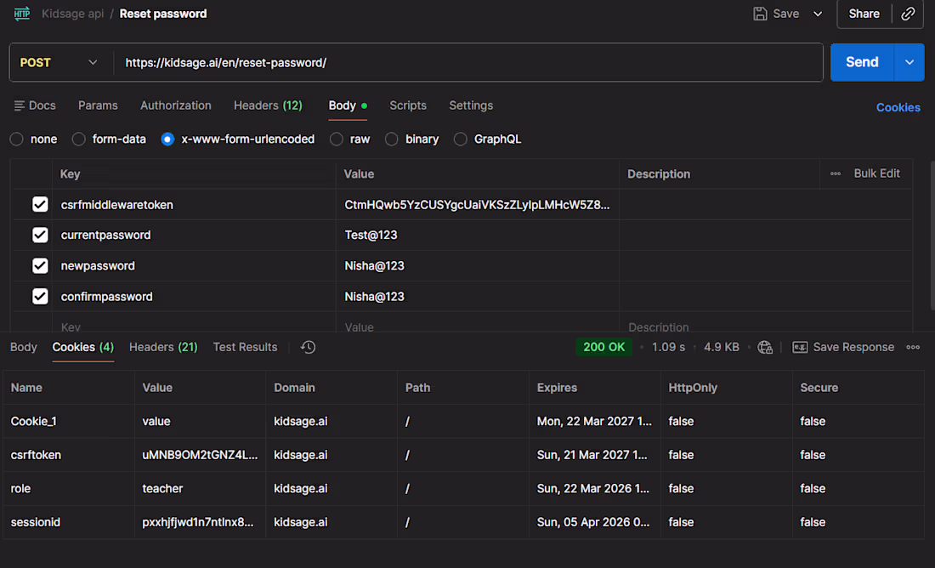Uncheck the newpassword row checkbox
The height and width of the screenshot is (568, 935).
[40, 265]
